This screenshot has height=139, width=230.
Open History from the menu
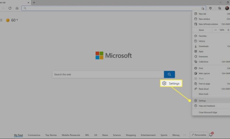211,41
